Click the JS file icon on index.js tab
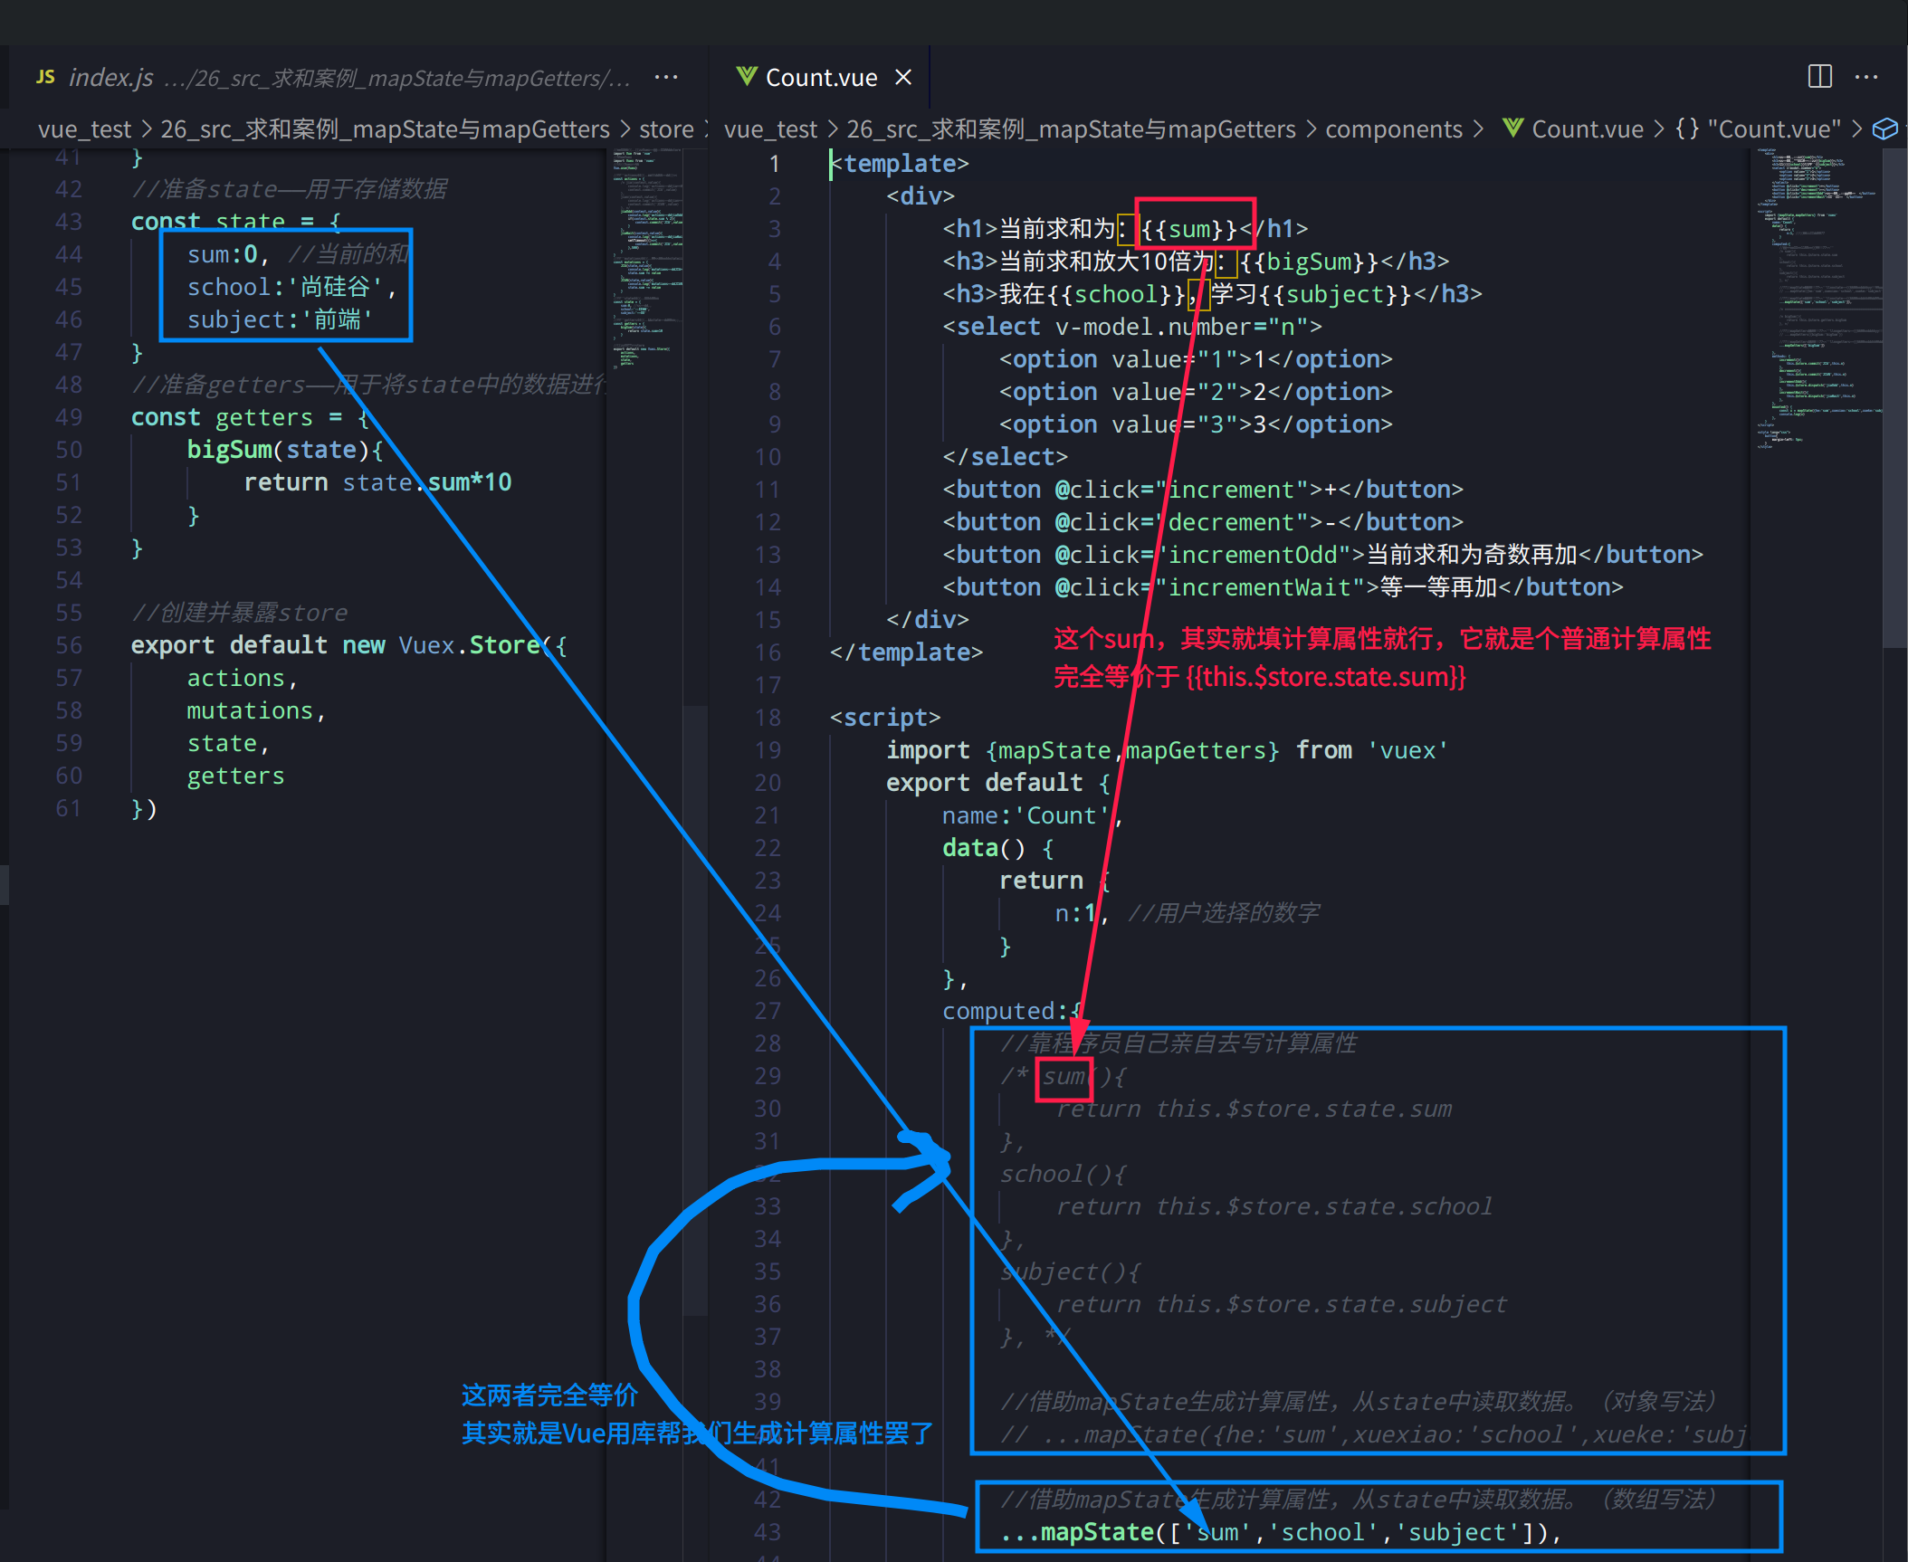1908x1562 pixels. tap(45, 78)
